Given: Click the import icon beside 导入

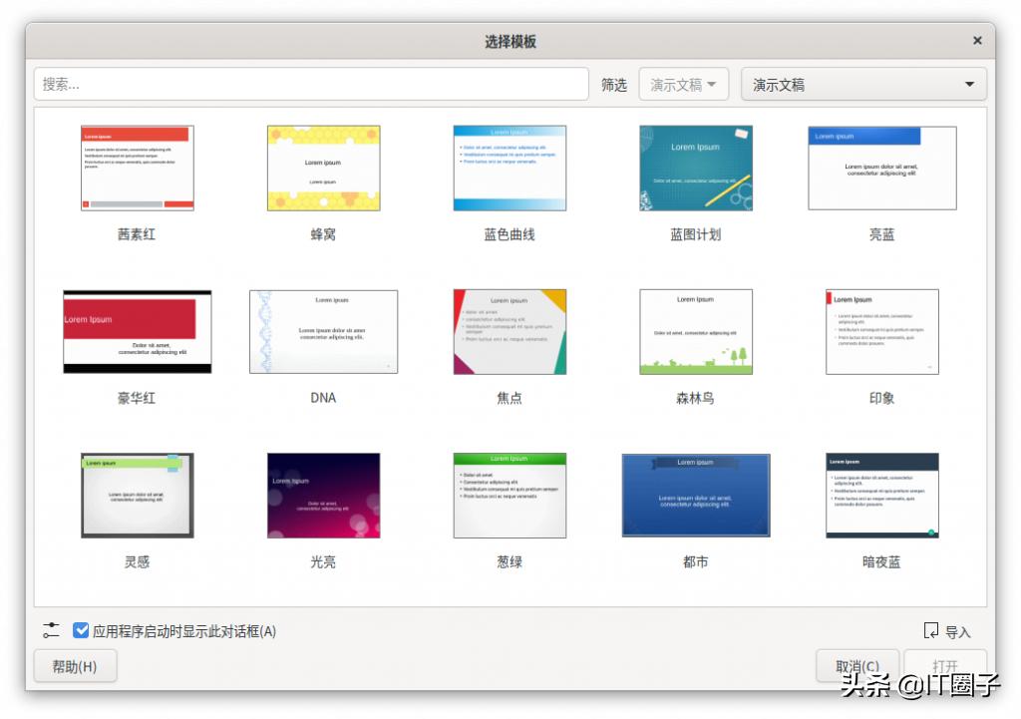Looking at the screenshot, I should (x=929, y=629).
